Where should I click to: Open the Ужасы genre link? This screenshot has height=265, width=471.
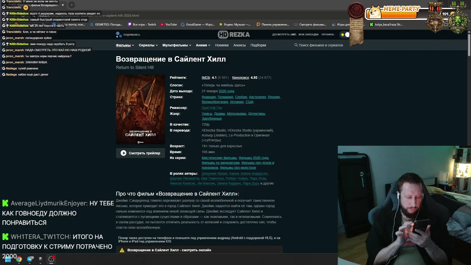point(207,114)
